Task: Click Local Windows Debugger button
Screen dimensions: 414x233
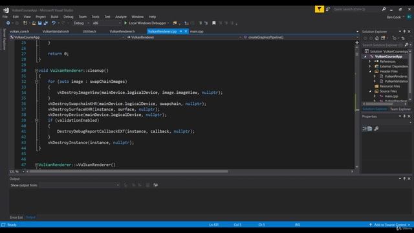Action: (x=147, y=23)
